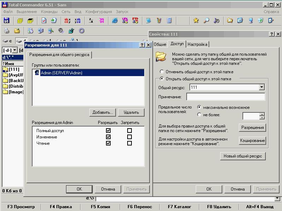This screenshot has height=211, width=282.
Task: Launch the Internet Explorer toolbar icon
Action: click(x=115, y=21)
